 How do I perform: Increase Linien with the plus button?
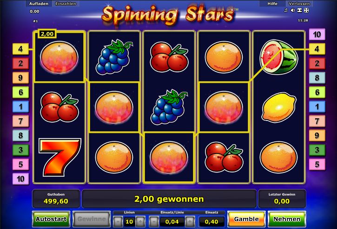(x=140, y=222)
